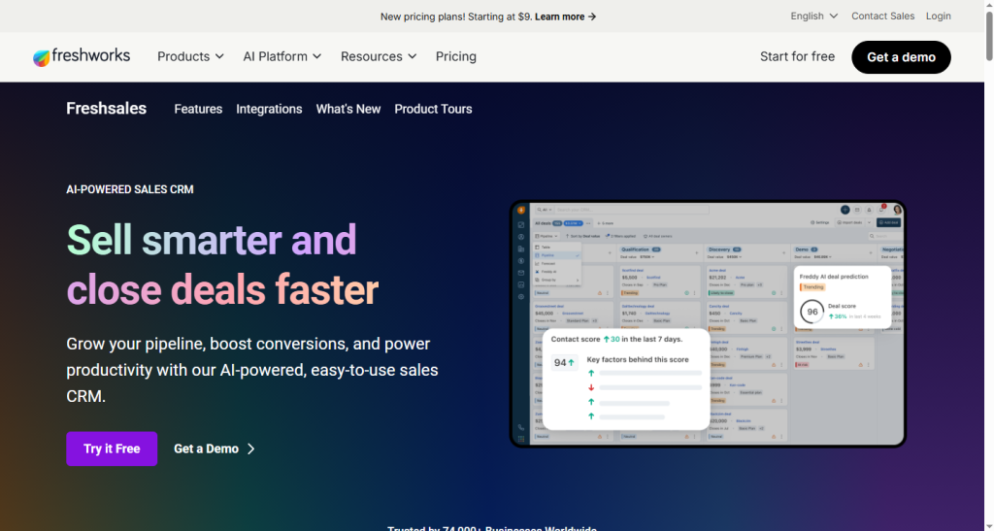
Task: Click the black Get a demo button
Action: [x=901, y=57]
